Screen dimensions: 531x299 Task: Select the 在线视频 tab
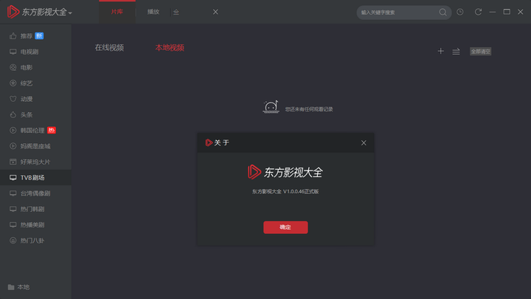[x=109, y=48]
